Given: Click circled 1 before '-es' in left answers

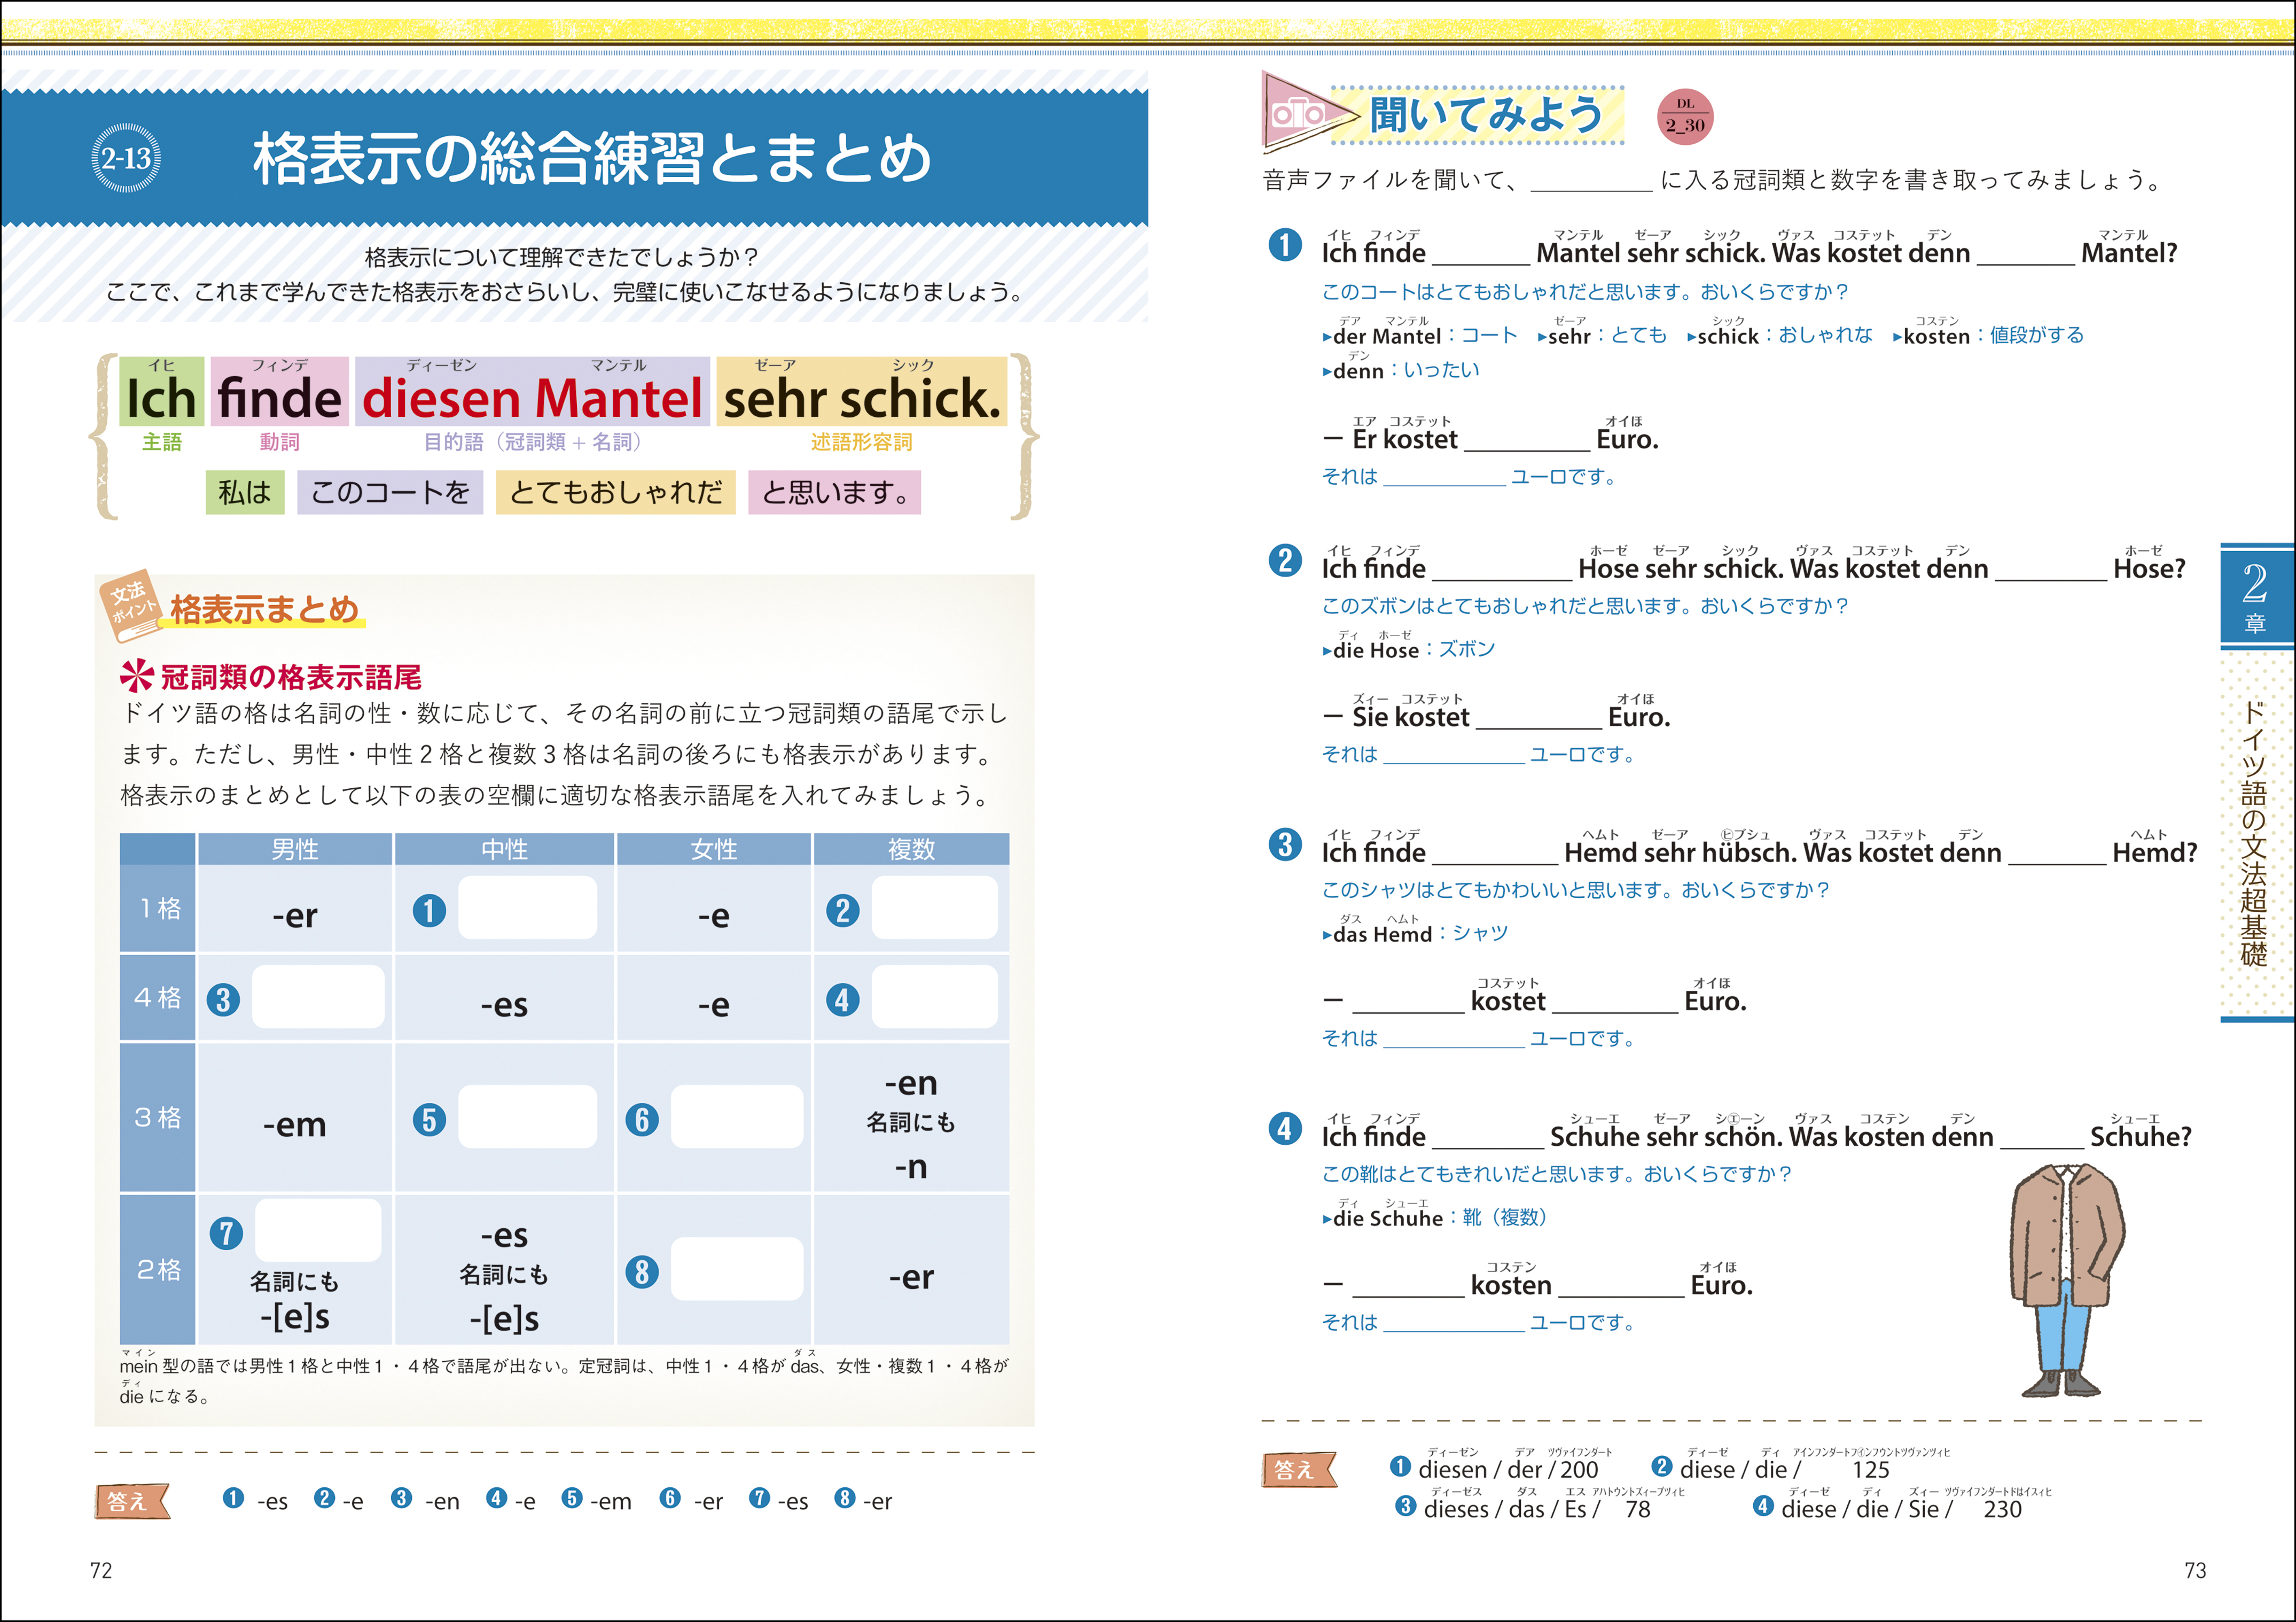Looking at the screenshot, I should (233, 1498).
